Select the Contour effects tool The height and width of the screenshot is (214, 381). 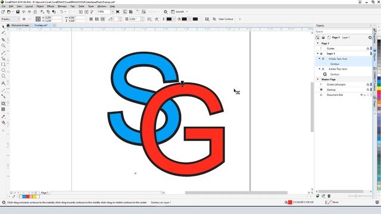coord(3,103)
